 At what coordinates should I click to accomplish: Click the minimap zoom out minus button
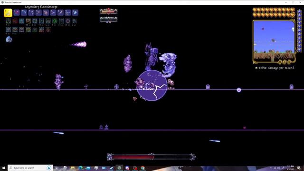pyautogui.click(x=285, y=62)
